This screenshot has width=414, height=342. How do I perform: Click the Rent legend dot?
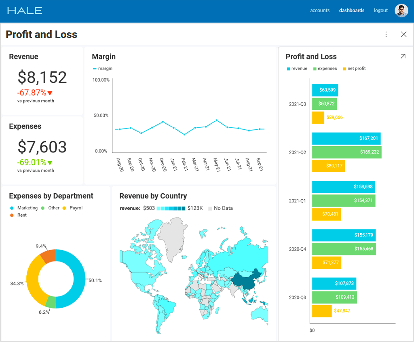tap(12, 215)
